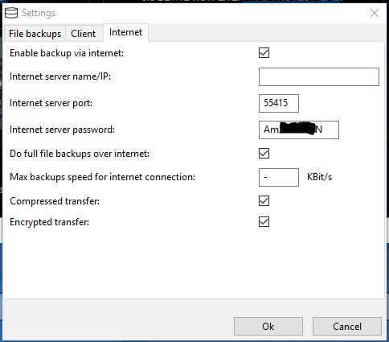Click the KBit/s unit label

point(319,177)
